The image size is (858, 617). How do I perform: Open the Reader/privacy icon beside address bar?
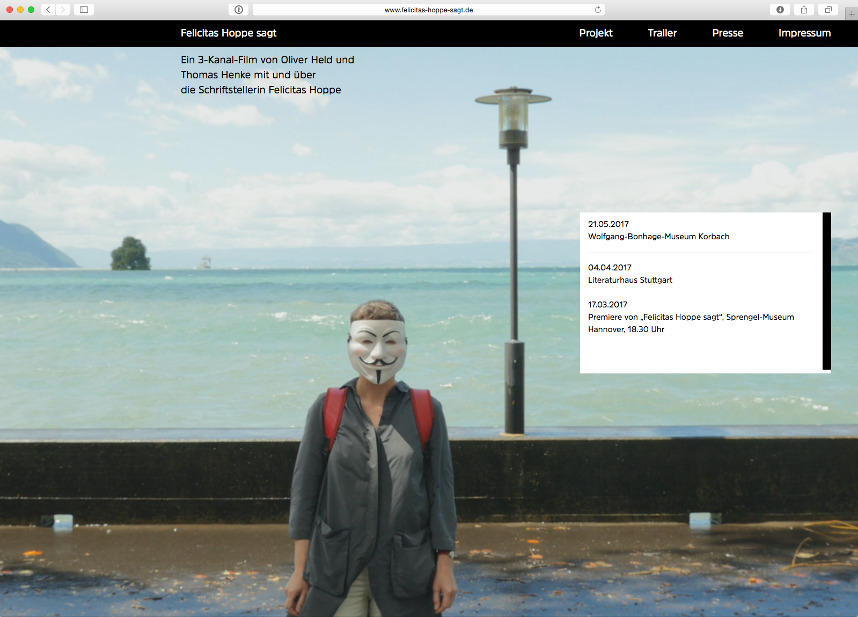(x=239, y=10)
